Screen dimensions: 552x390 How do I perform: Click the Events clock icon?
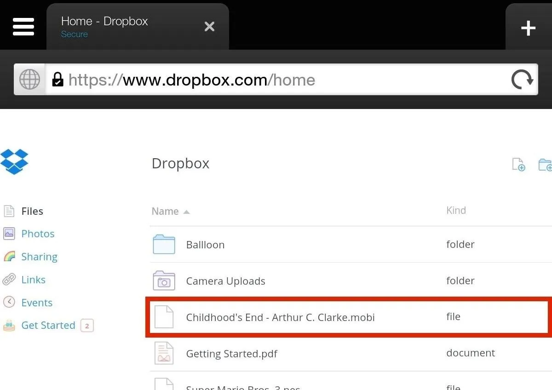[x=9, y=302]
